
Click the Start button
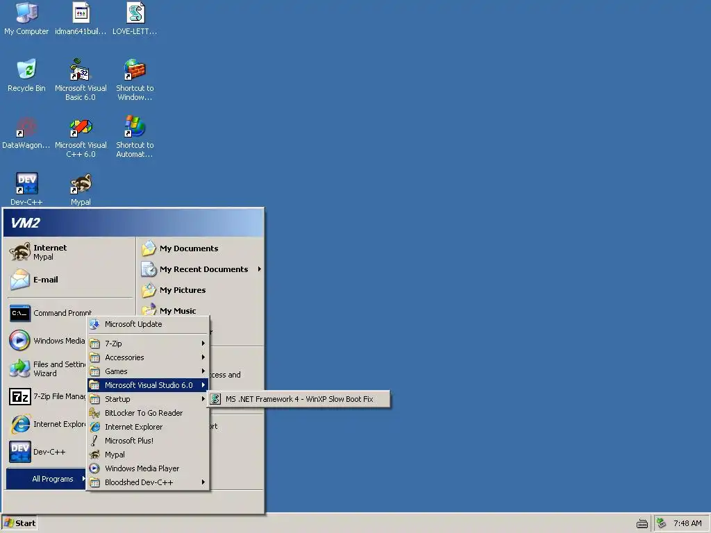(x=19, y=523)
